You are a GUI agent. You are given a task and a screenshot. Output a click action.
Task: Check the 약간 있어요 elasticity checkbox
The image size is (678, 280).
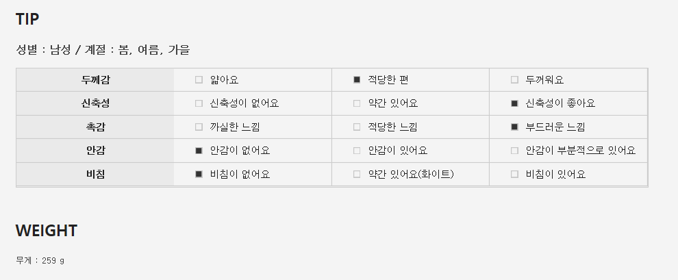click(357, 103)
